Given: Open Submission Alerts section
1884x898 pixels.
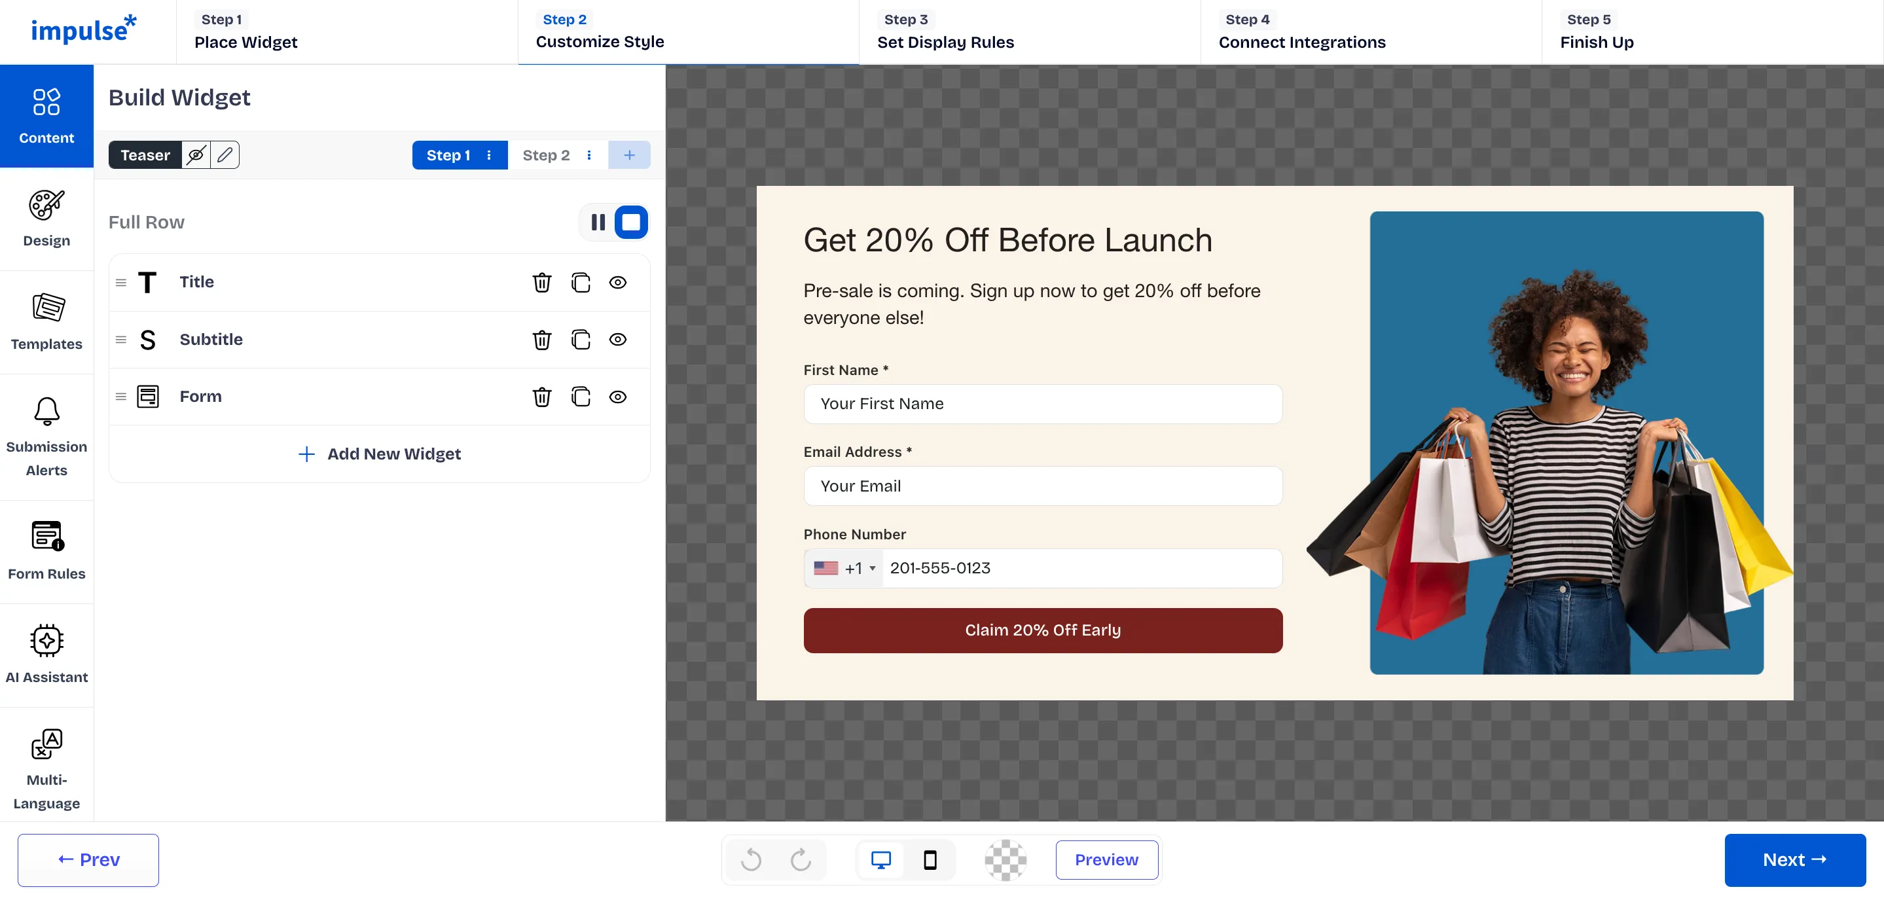Looking at the screenshot, I should click(46, 437).
